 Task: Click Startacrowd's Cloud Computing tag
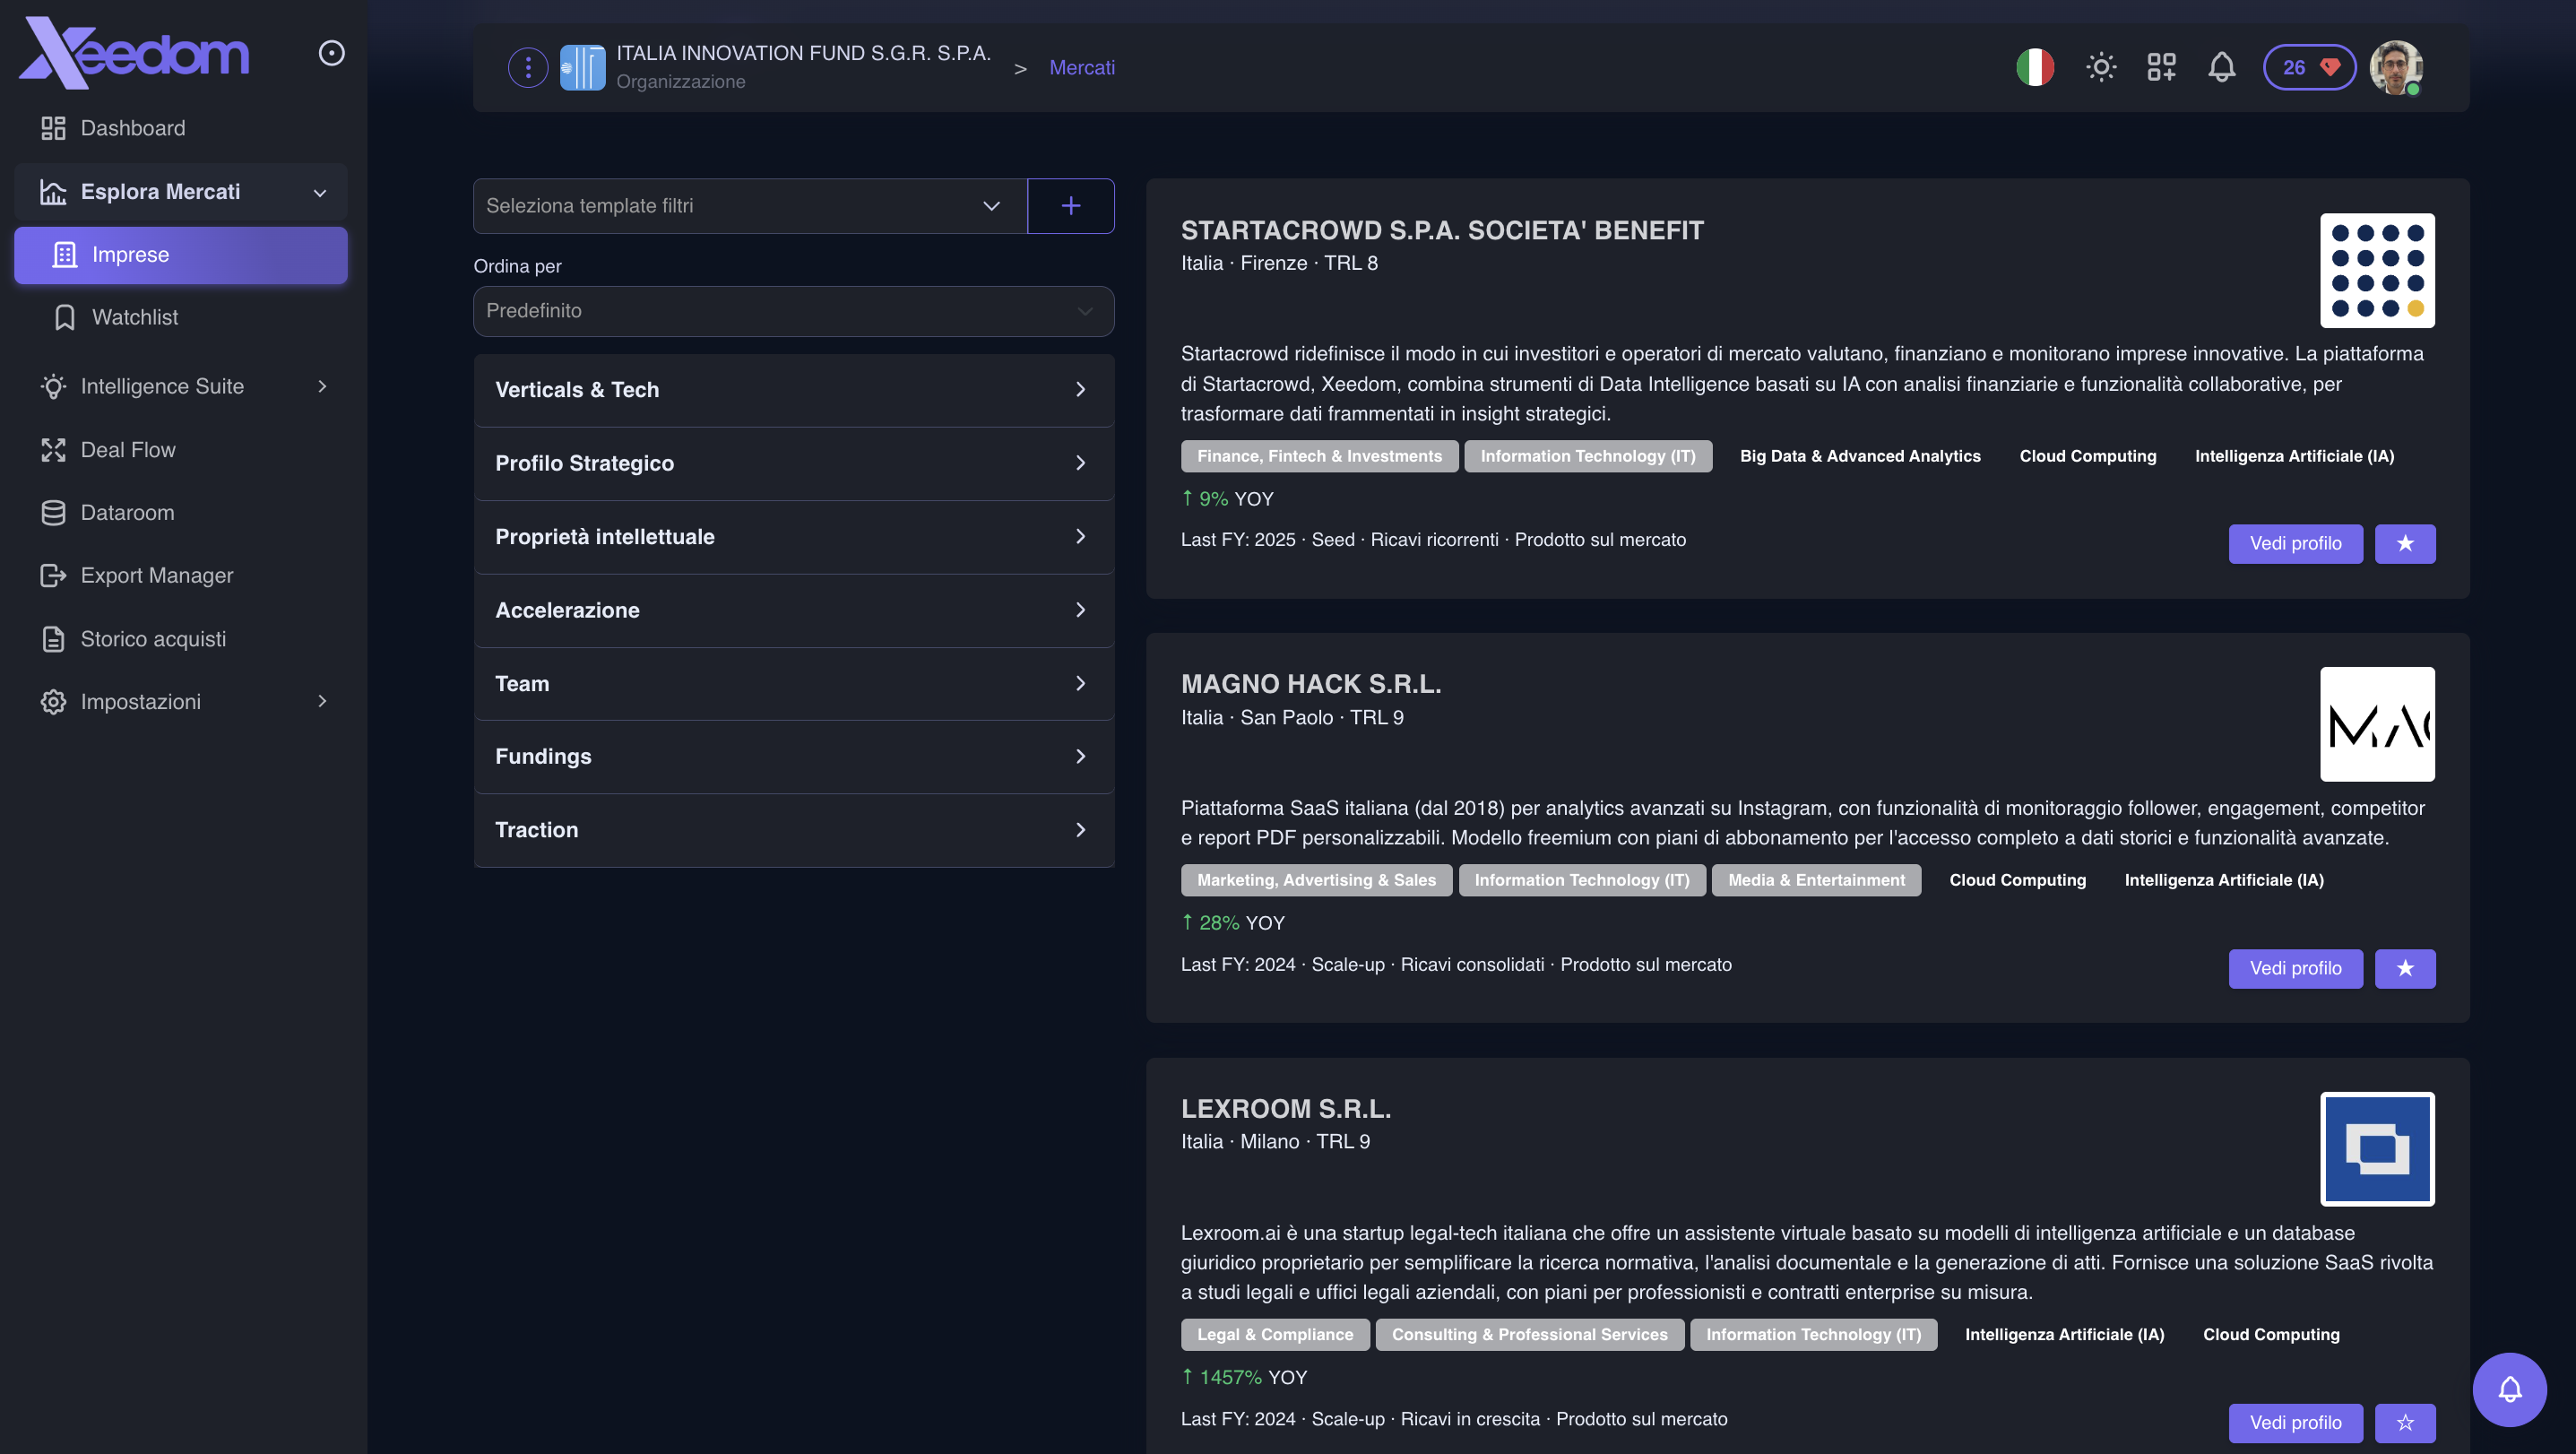[2088, 456]
